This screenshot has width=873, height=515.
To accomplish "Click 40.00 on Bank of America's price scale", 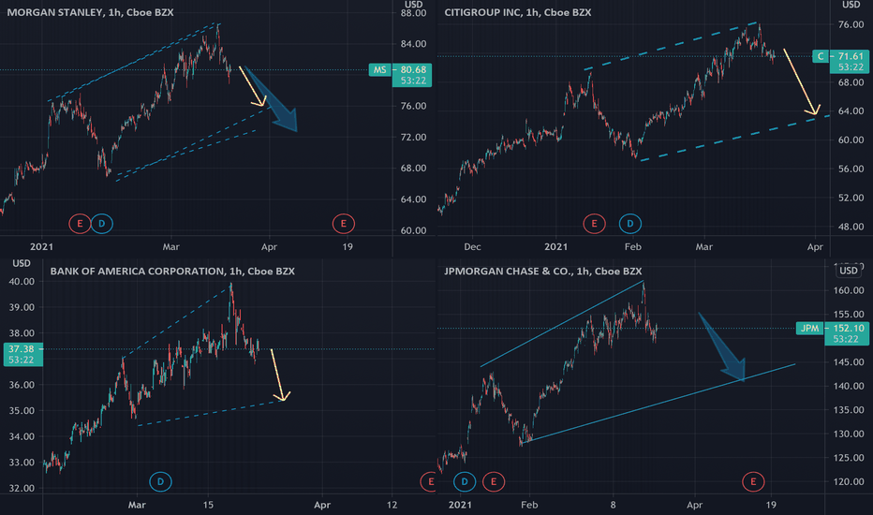I will pyautogui.click(x=22, y=282).
